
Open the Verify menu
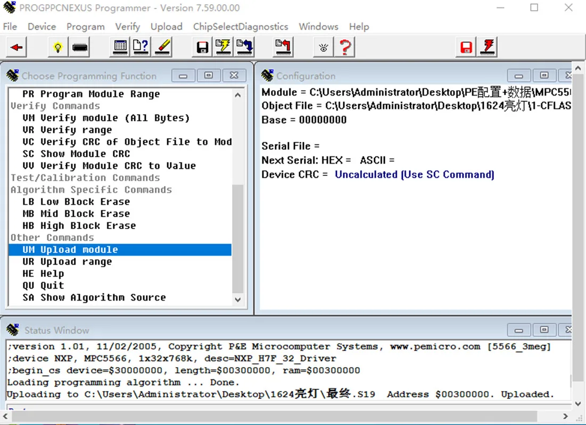[127, 27]
